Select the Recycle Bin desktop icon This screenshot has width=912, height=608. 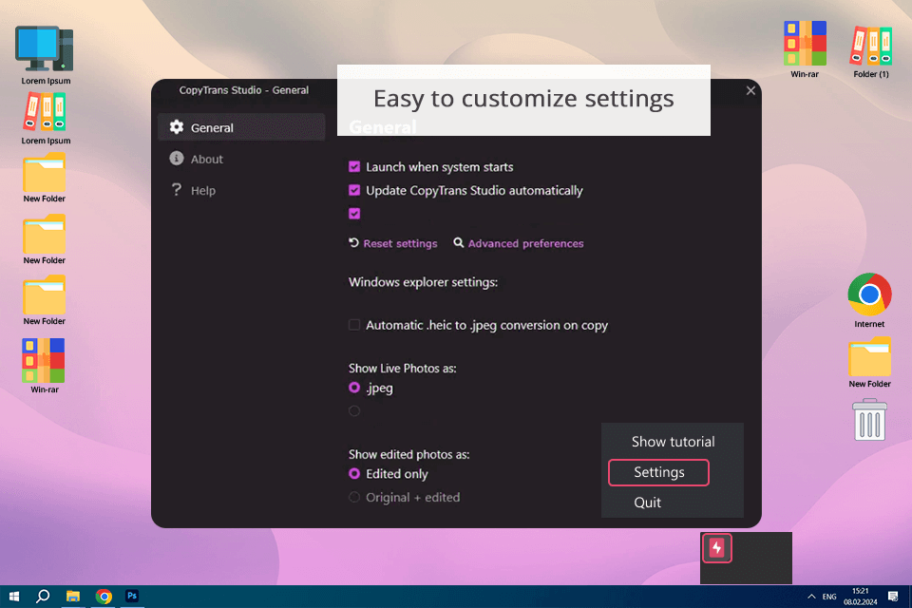(x=869, y=420)
